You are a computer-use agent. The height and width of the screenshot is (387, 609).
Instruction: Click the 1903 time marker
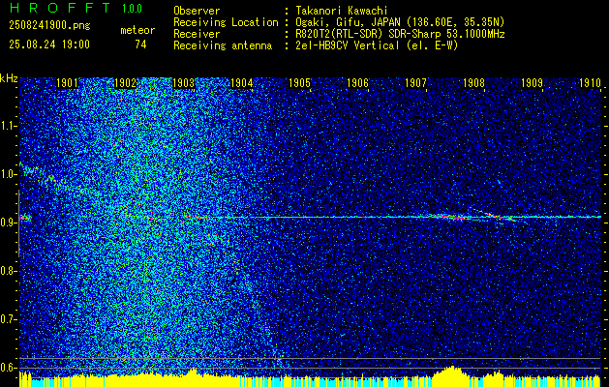coord(183,83)
